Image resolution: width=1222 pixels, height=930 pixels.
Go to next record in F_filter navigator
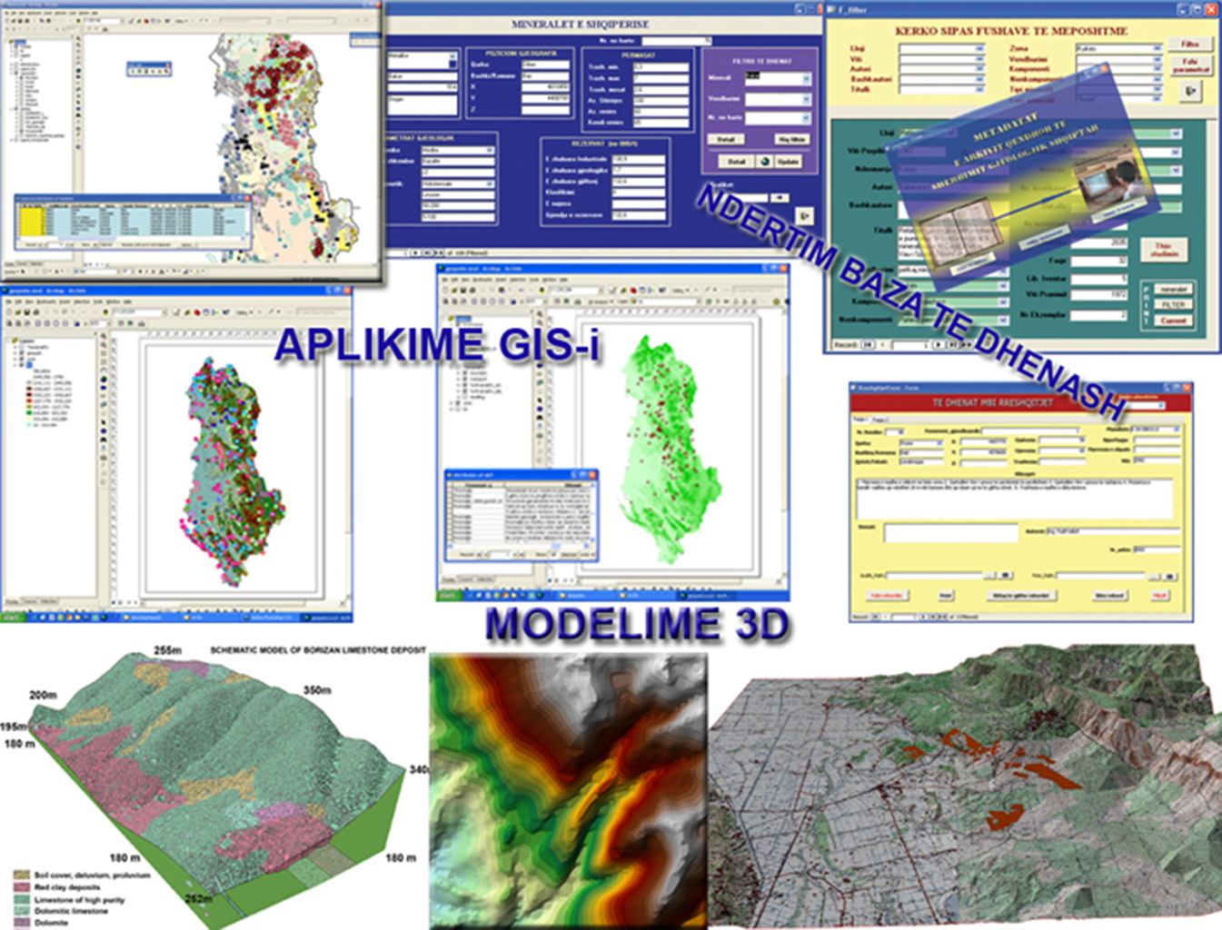point(939,345)
